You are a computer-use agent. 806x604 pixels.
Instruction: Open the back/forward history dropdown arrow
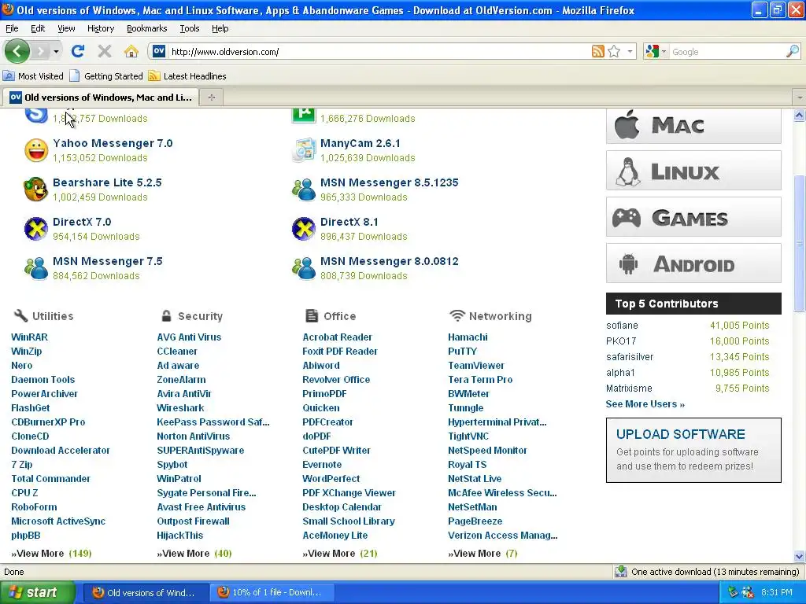coord(56,51)
